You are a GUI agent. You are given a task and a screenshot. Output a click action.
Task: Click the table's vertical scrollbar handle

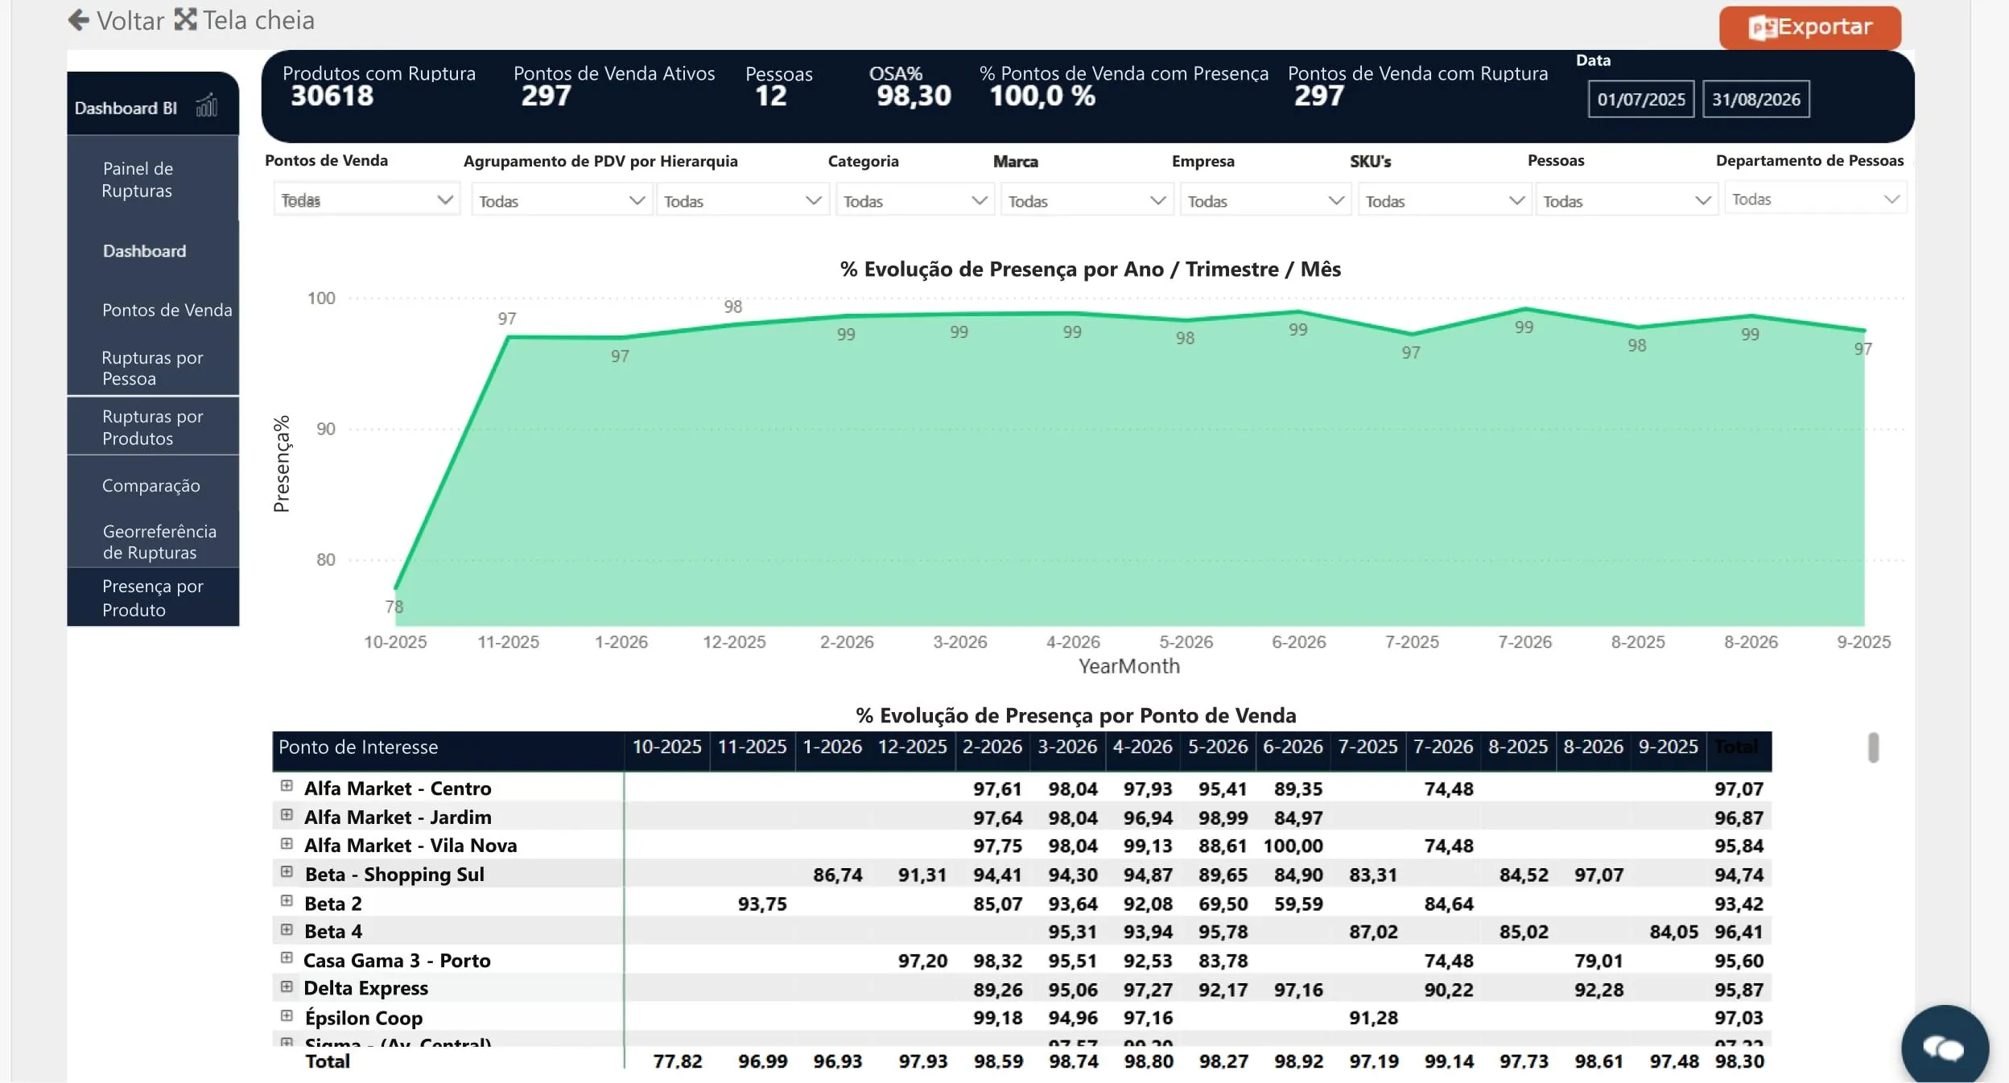[1874, 747]
